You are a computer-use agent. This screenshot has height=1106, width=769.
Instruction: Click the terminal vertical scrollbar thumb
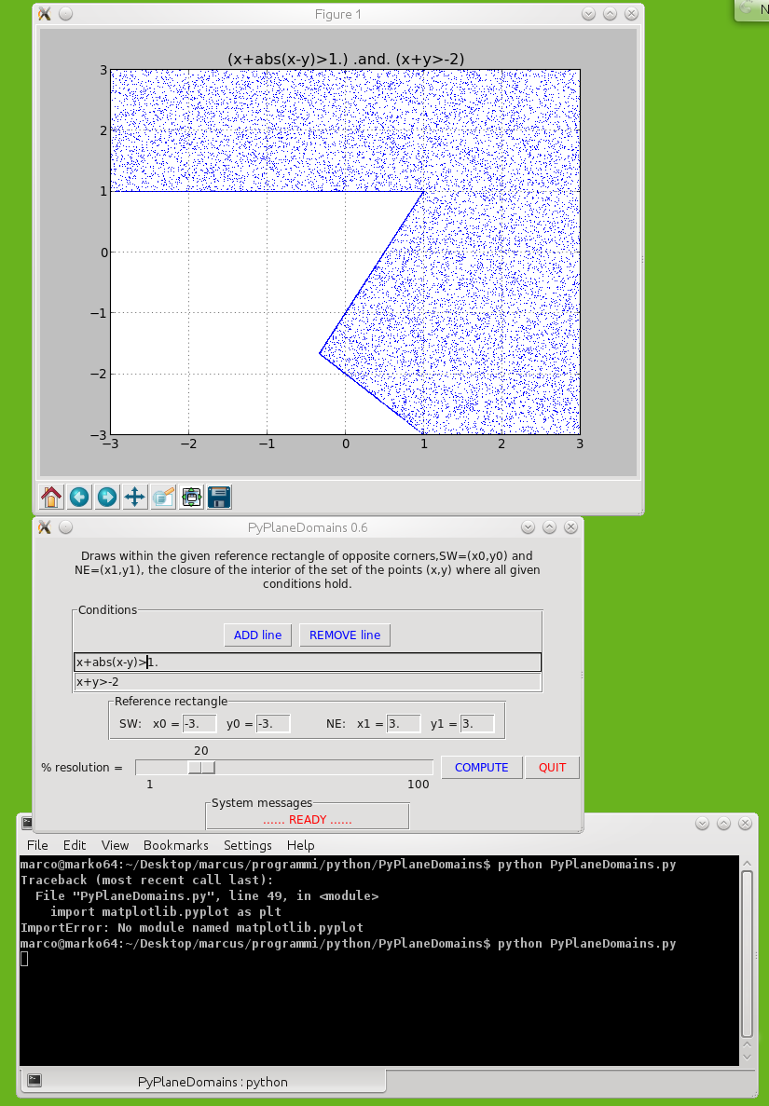pyautogui.click(x=748, y=955)
